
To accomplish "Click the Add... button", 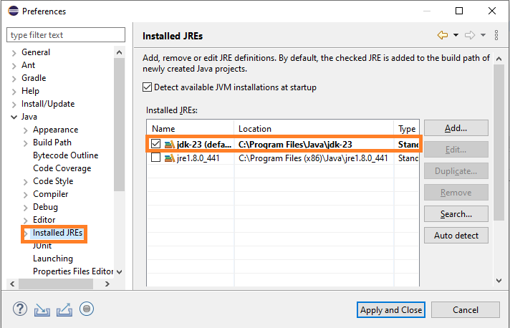I will (456, 128).
